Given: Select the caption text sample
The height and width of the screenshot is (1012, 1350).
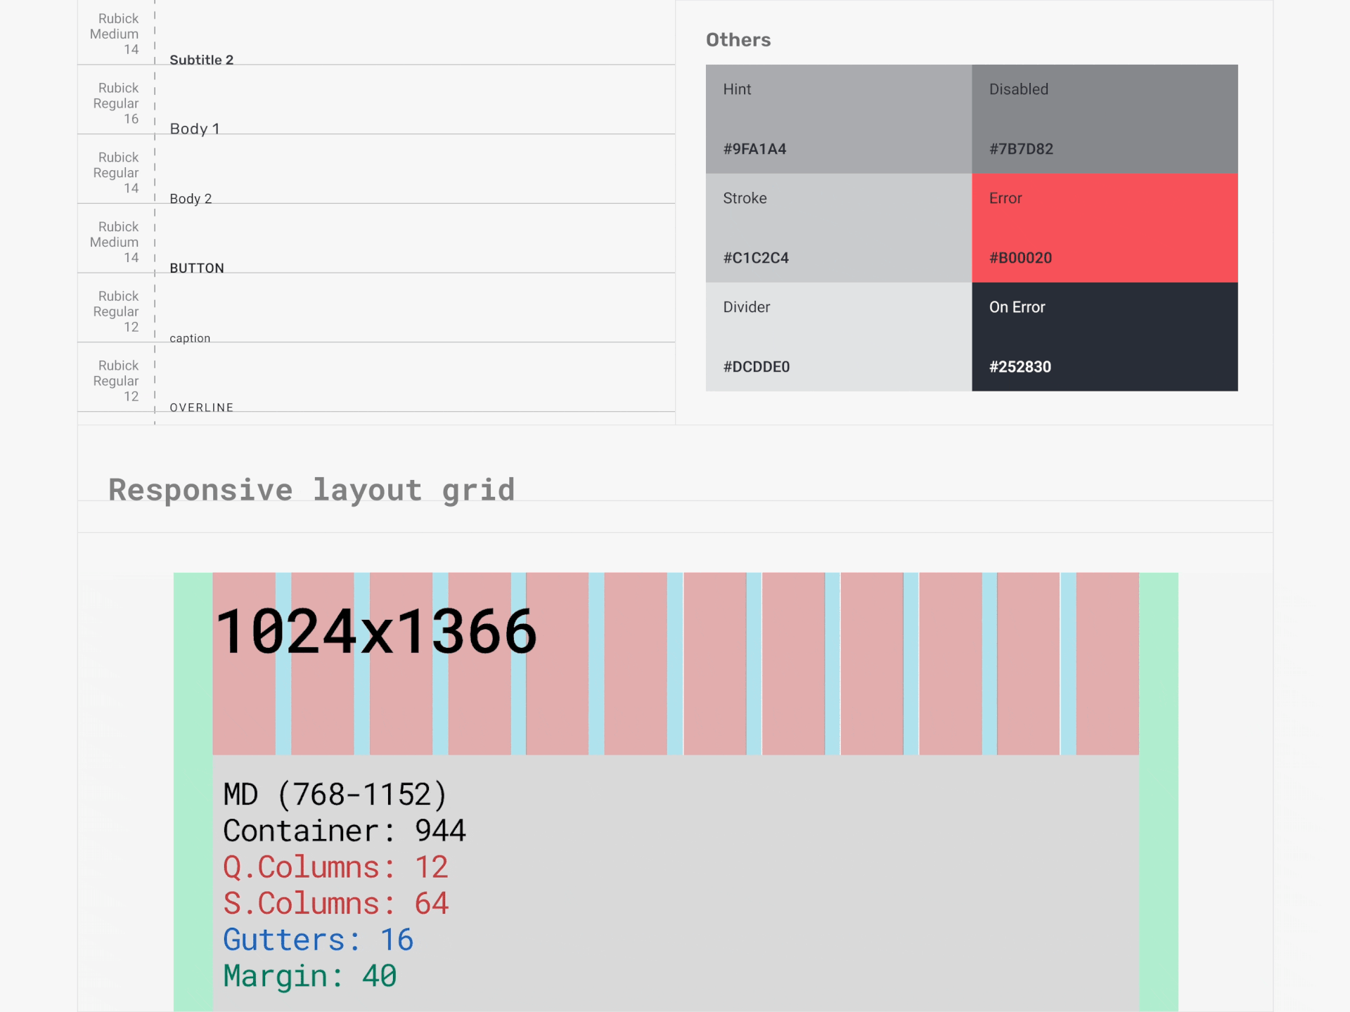Looking at the screenshot, I should point(190,338).
